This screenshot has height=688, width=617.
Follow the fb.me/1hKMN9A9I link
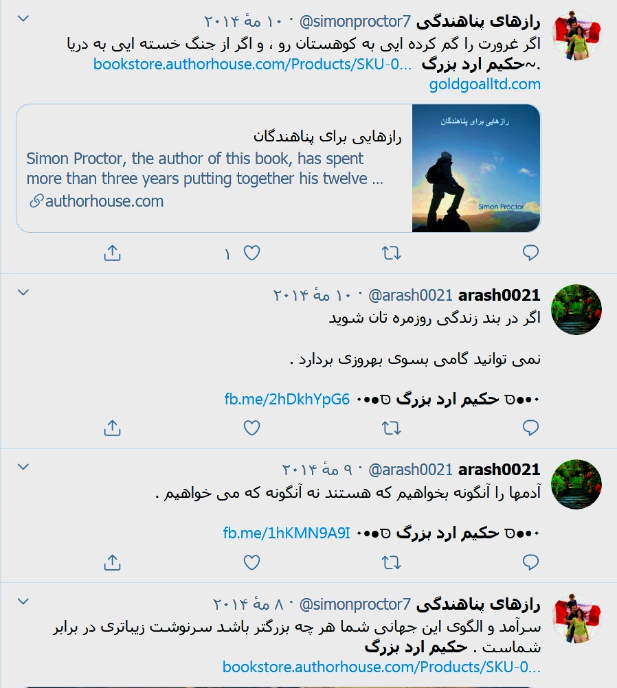(x=287, y=533)
